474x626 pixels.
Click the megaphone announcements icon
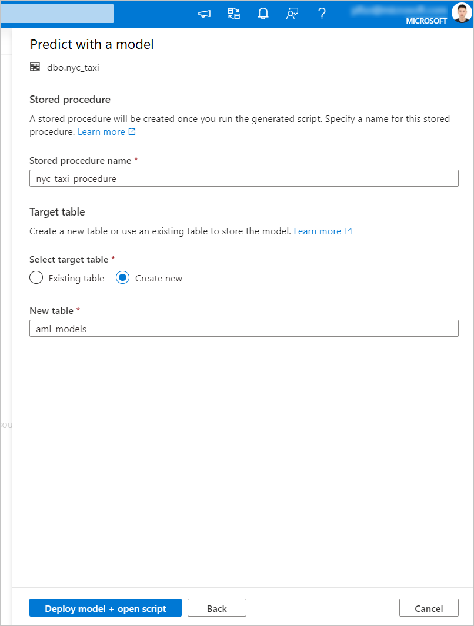204,14
